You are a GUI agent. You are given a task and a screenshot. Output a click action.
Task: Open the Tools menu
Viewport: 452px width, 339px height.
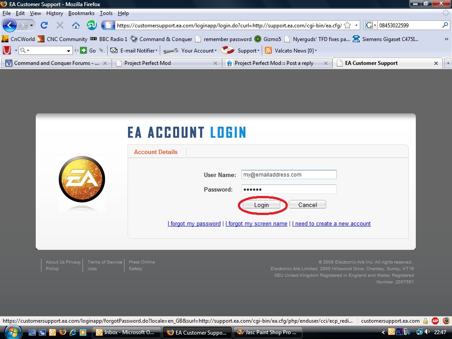[106, 13]
